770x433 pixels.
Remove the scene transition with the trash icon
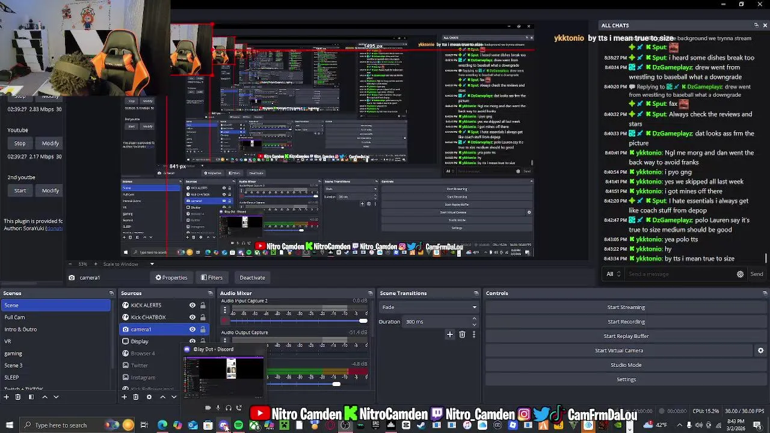[x=462, y=334]
